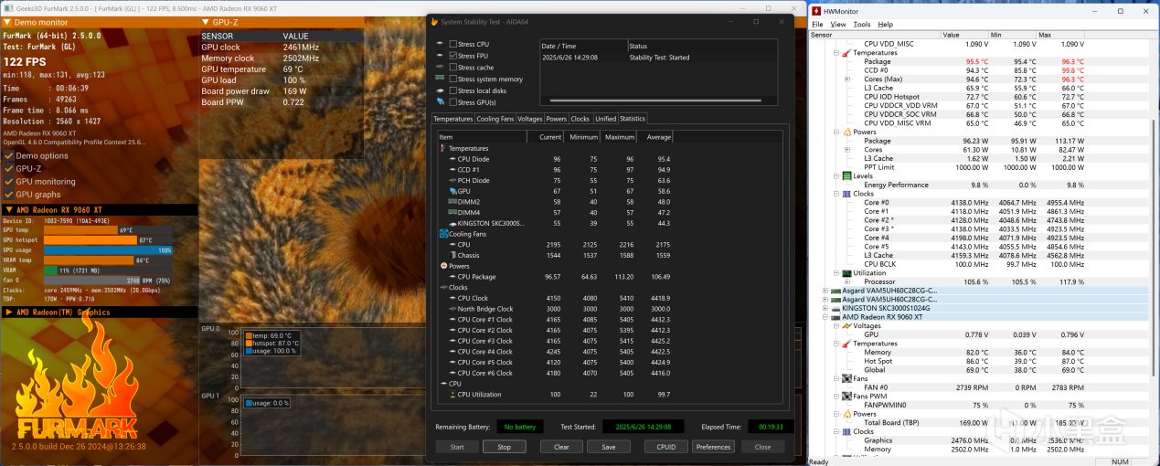
Task: Click the GPU icon beside Stress GPU(s)
Action: click(x=440, y=103)
